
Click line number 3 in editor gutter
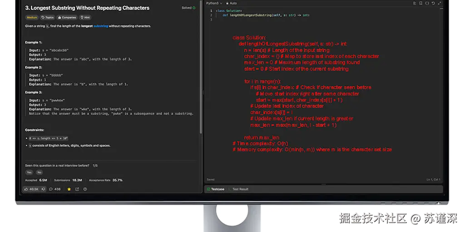tap(211, 19)
